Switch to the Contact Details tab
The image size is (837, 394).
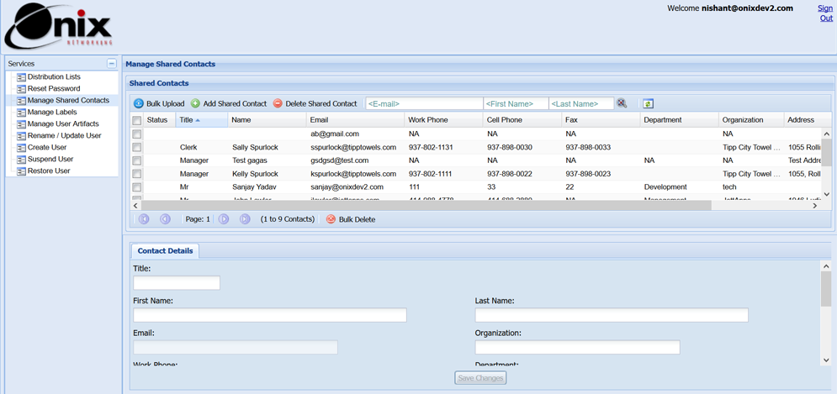click(x=165, y=251)
